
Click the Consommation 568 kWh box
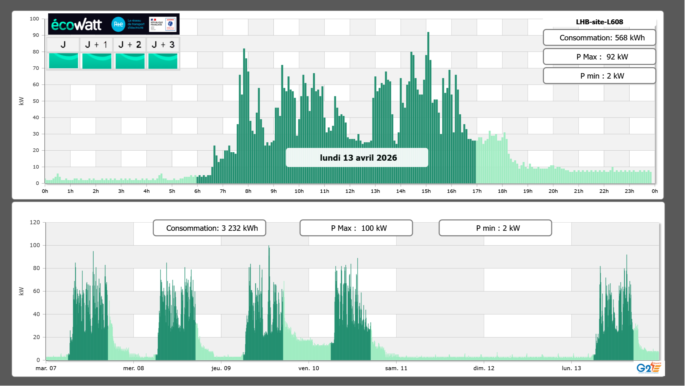(599, 38)
